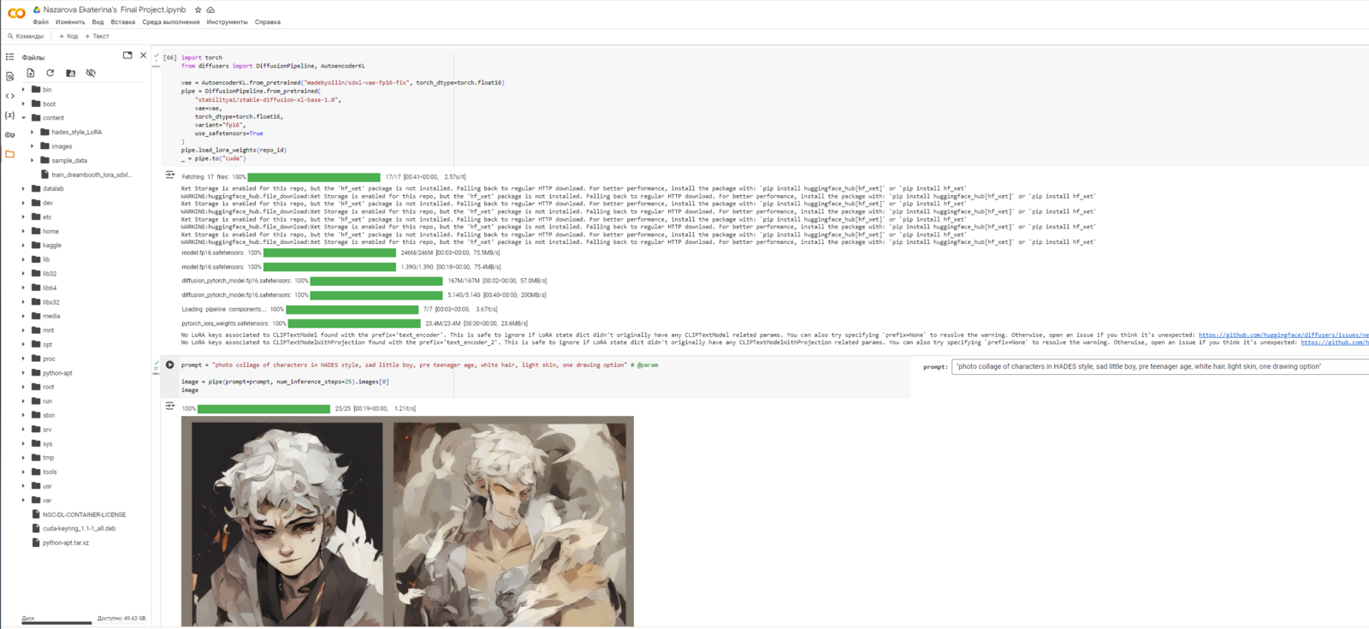This screenshot has width=1369, height=629.
Task: Click the 25/25 inference progress bar
Action: 264,409
